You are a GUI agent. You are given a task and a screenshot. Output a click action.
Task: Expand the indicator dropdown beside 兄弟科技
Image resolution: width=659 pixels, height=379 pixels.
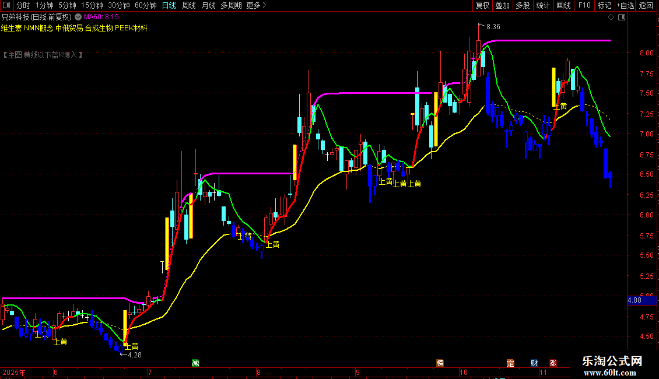click(78, 17)
